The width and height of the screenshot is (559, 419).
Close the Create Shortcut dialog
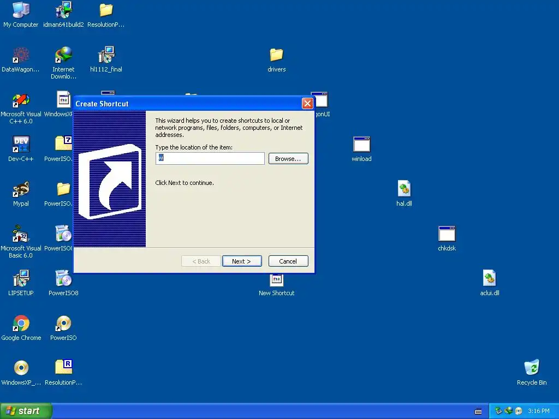pos(307,103)
